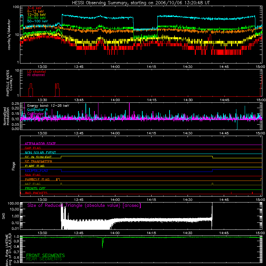The width and height of the screenshot is (266, 266).
Task: Click the '100' value on count-rate axis
Action: tap(16, 7)
